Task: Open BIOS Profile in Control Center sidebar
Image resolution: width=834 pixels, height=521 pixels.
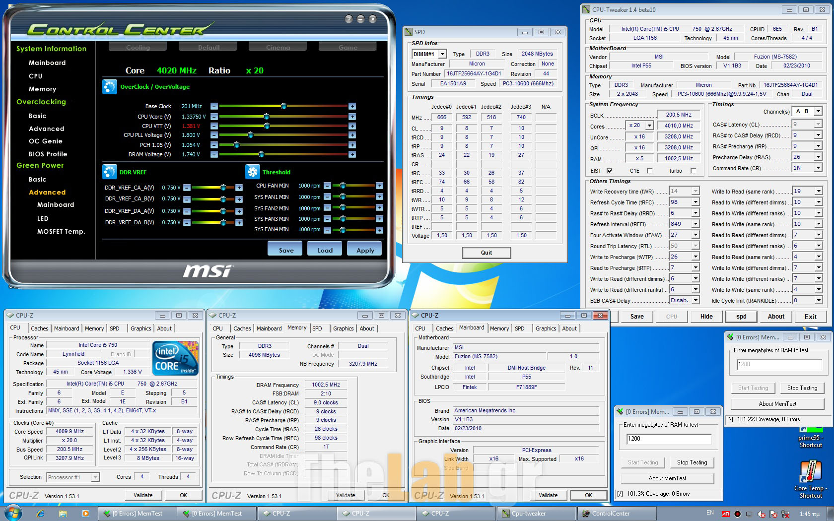Action: [x=48, y=154]
